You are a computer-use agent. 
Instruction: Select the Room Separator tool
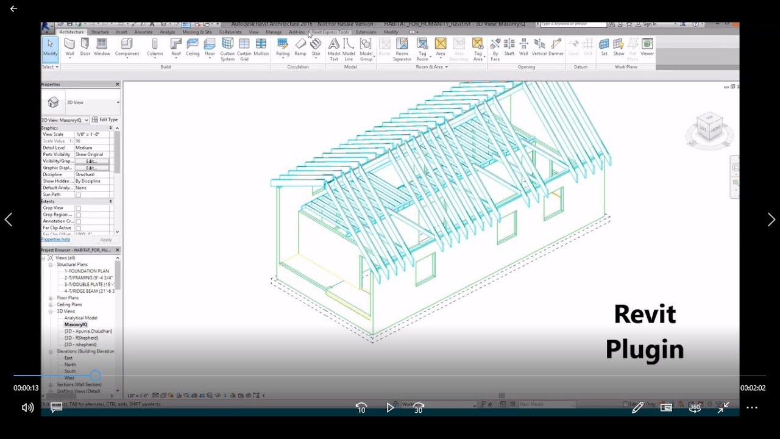click(402, 49)
